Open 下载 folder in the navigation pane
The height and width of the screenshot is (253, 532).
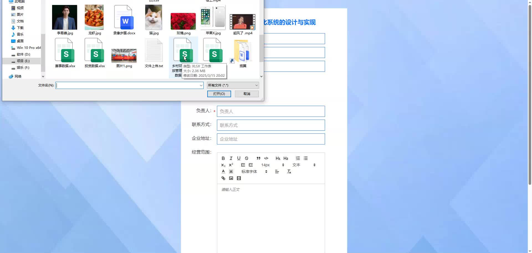click(x=20, y=28)
